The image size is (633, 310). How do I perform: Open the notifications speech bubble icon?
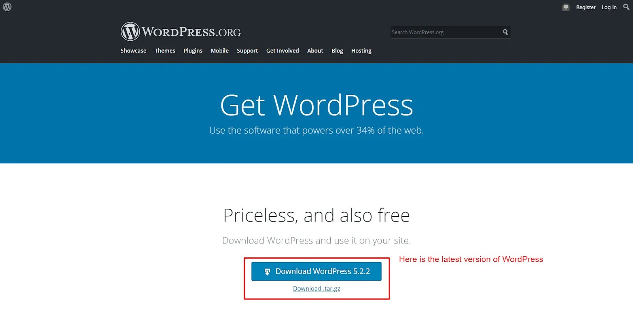pyautogui.click(x=566, y=7)
